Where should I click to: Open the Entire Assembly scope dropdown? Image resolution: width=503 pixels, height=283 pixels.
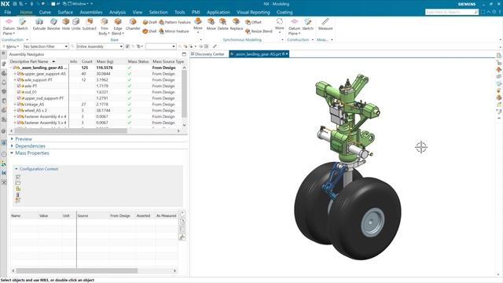point(100,46)
